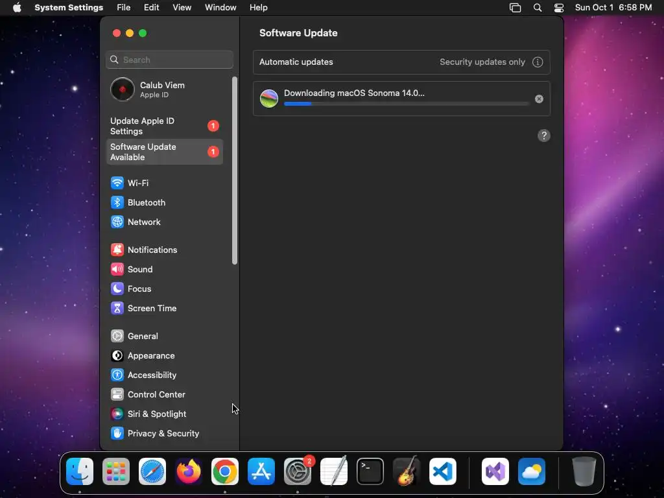664x498 pixels.
Task: Open the Window menu
Action: point(220,8)
